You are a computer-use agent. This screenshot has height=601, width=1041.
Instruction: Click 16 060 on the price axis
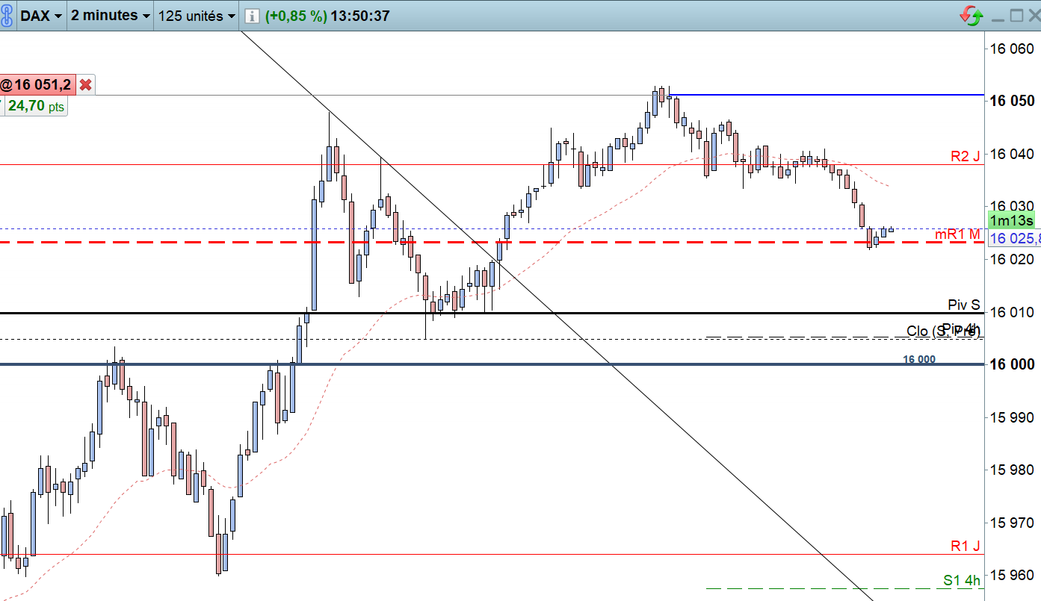coord(1010,49)
